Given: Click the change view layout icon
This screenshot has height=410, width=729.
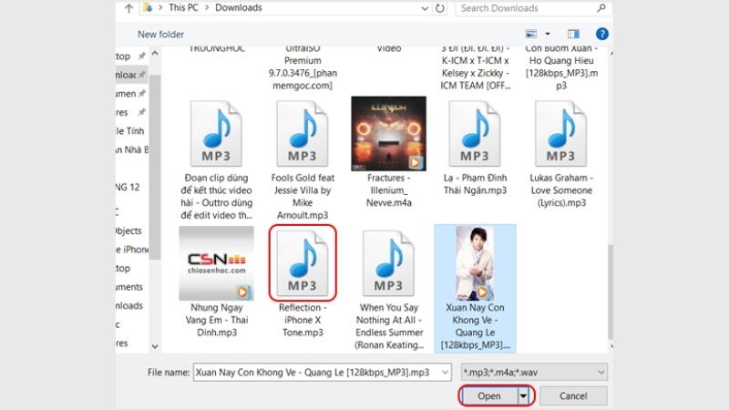Looking at the screenshot, I should tap(531, 34).
